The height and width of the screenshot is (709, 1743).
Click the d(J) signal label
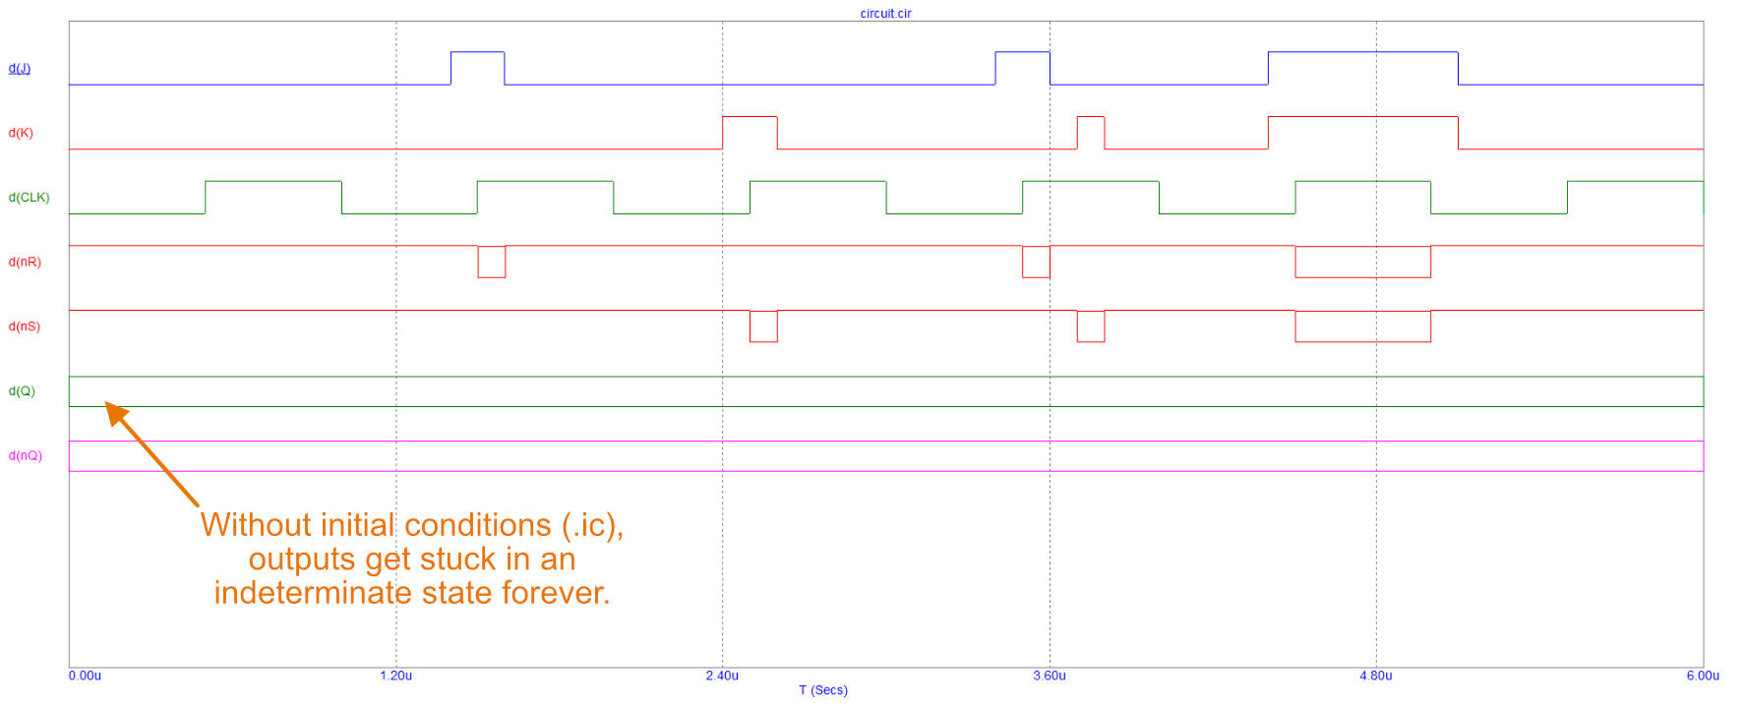point(20,68)
